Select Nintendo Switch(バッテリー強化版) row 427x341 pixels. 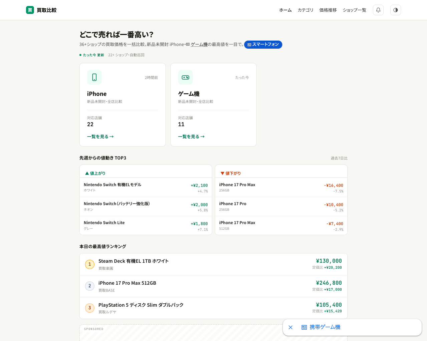click(x=146, y=206)
